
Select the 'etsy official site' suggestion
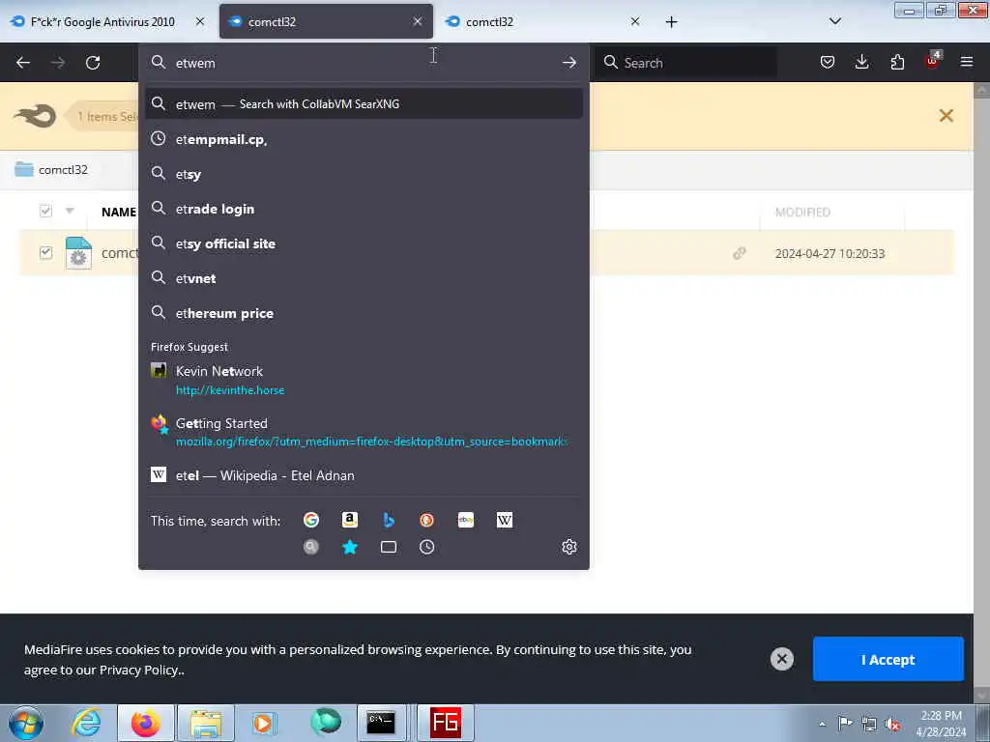coord(364,243)
